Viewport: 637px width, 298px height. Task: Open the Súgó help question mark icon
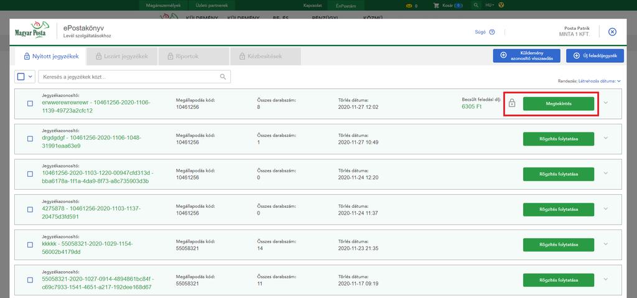coord(492,32)
